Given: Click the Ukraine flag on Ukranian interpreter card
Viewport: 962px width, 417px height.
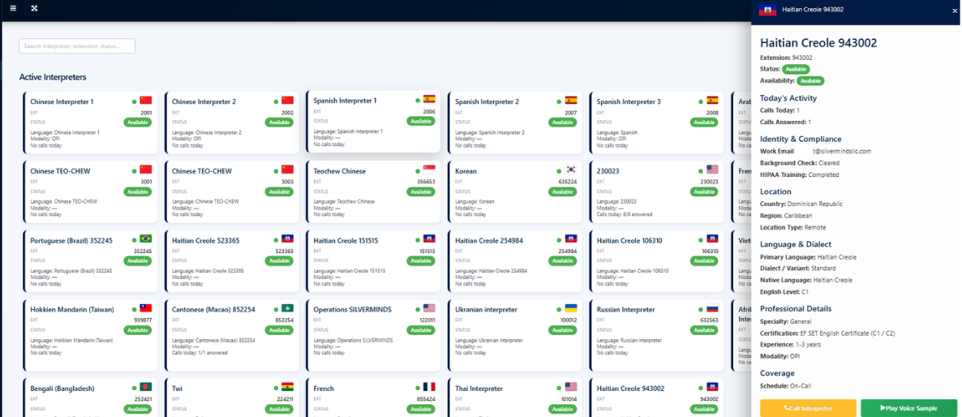Looking at the screenshot, I should click(x=570, y=307).
